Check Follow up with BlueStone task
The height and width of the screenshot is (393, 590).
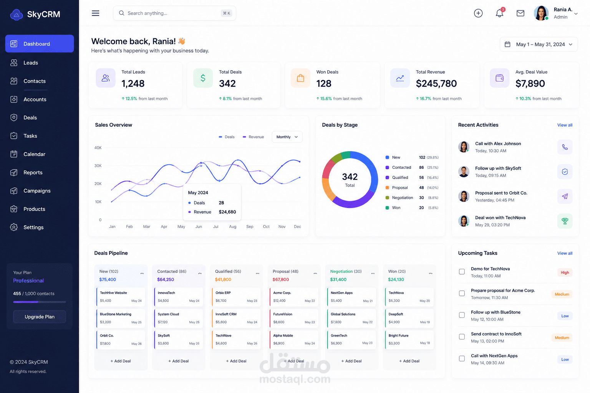[x=462, y=315]
